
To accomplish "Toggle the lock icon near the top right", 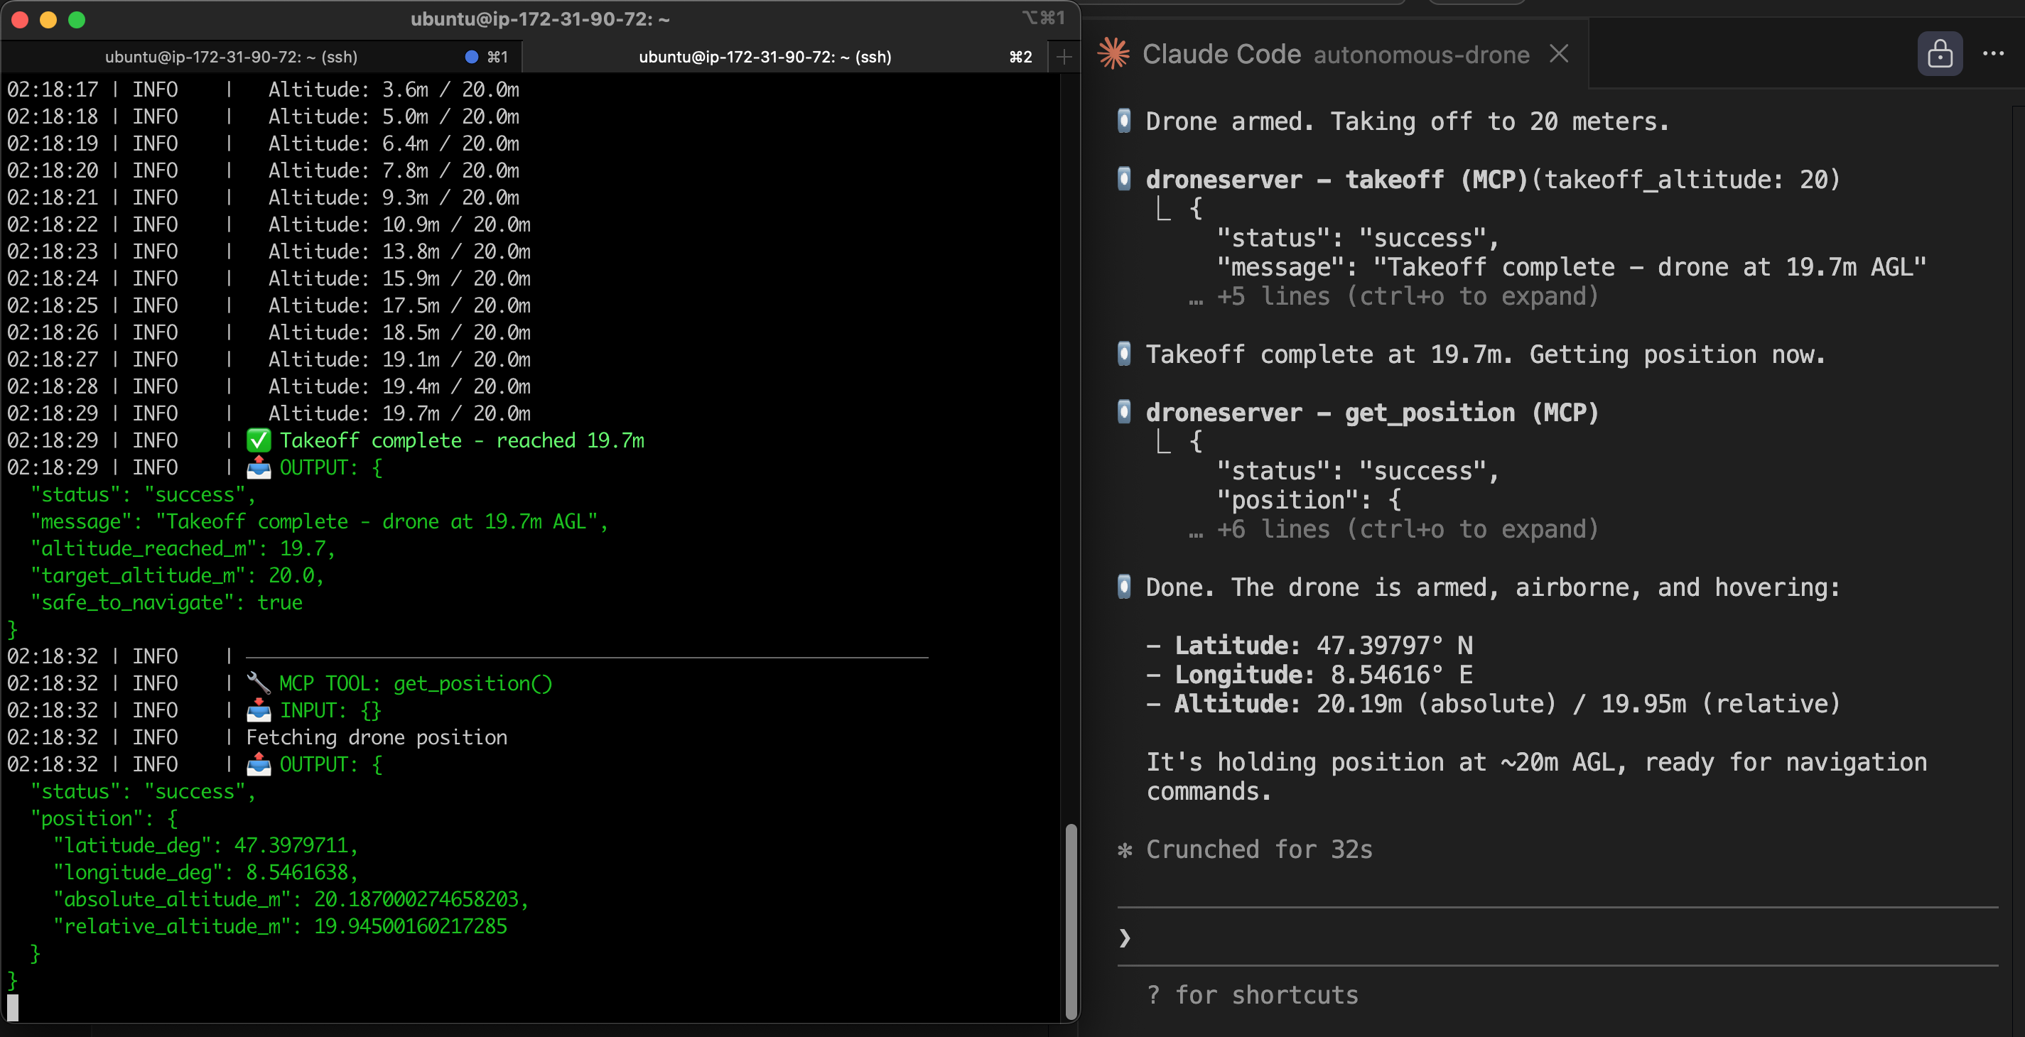I will click(1940, 53).
